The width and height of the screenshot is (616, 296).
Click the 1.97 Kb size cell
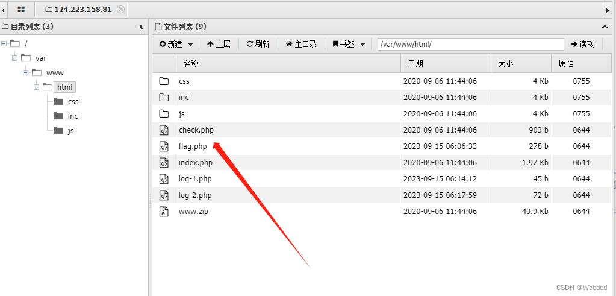[535, 163]
